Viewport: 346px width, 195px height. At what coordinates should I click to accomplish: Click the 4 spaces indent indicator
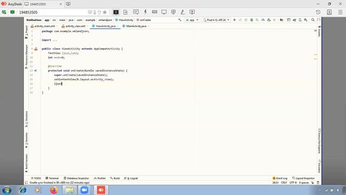[304, 183]
